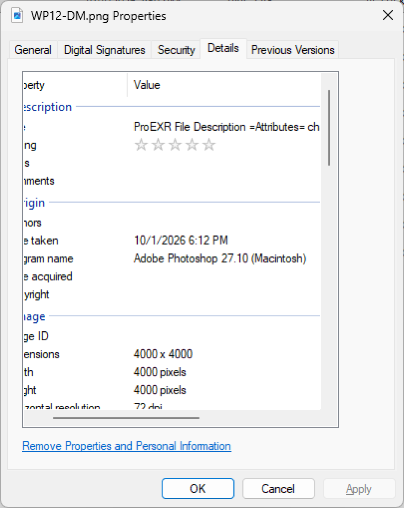The image size is (404, 508).
Task: Click the 'ng' rating property label
Action: click(30, 145)
